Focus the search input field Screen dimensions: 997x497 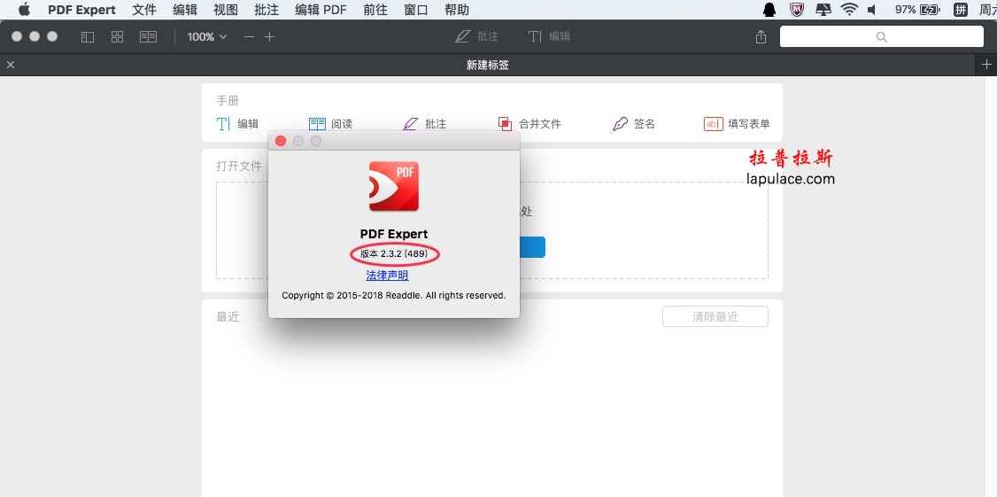[881, 37]
